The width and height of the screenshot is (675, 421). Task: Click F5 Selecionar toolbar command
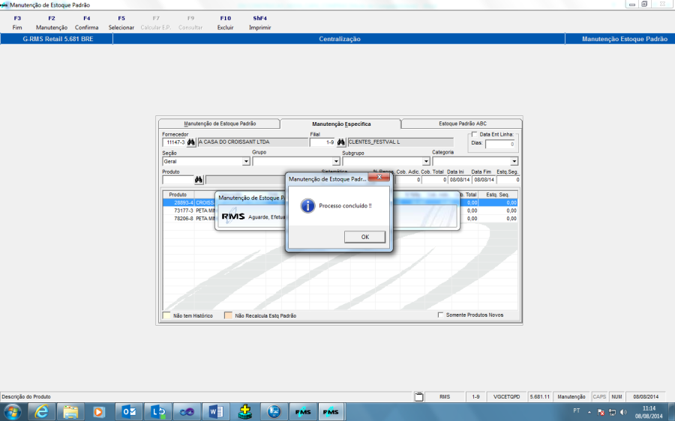121,22
